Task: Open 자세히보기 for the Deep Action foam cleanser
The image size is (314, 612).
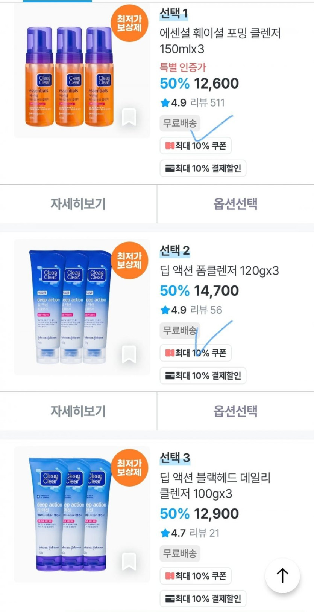Action: tap(78, 411)
